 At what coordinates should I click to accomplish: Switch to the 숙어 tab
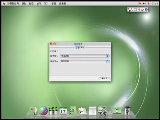[x=83, y=47]
